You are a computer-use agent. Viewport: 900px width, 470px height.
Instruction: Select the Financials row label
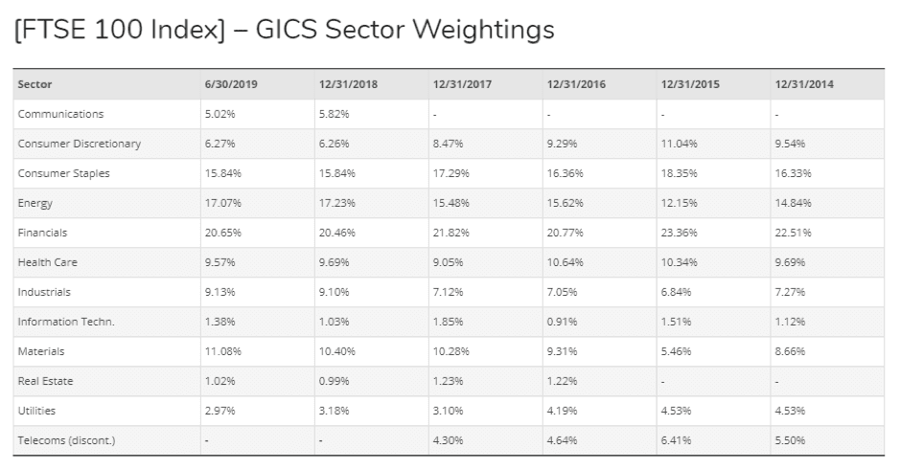[x=42, y=233]
